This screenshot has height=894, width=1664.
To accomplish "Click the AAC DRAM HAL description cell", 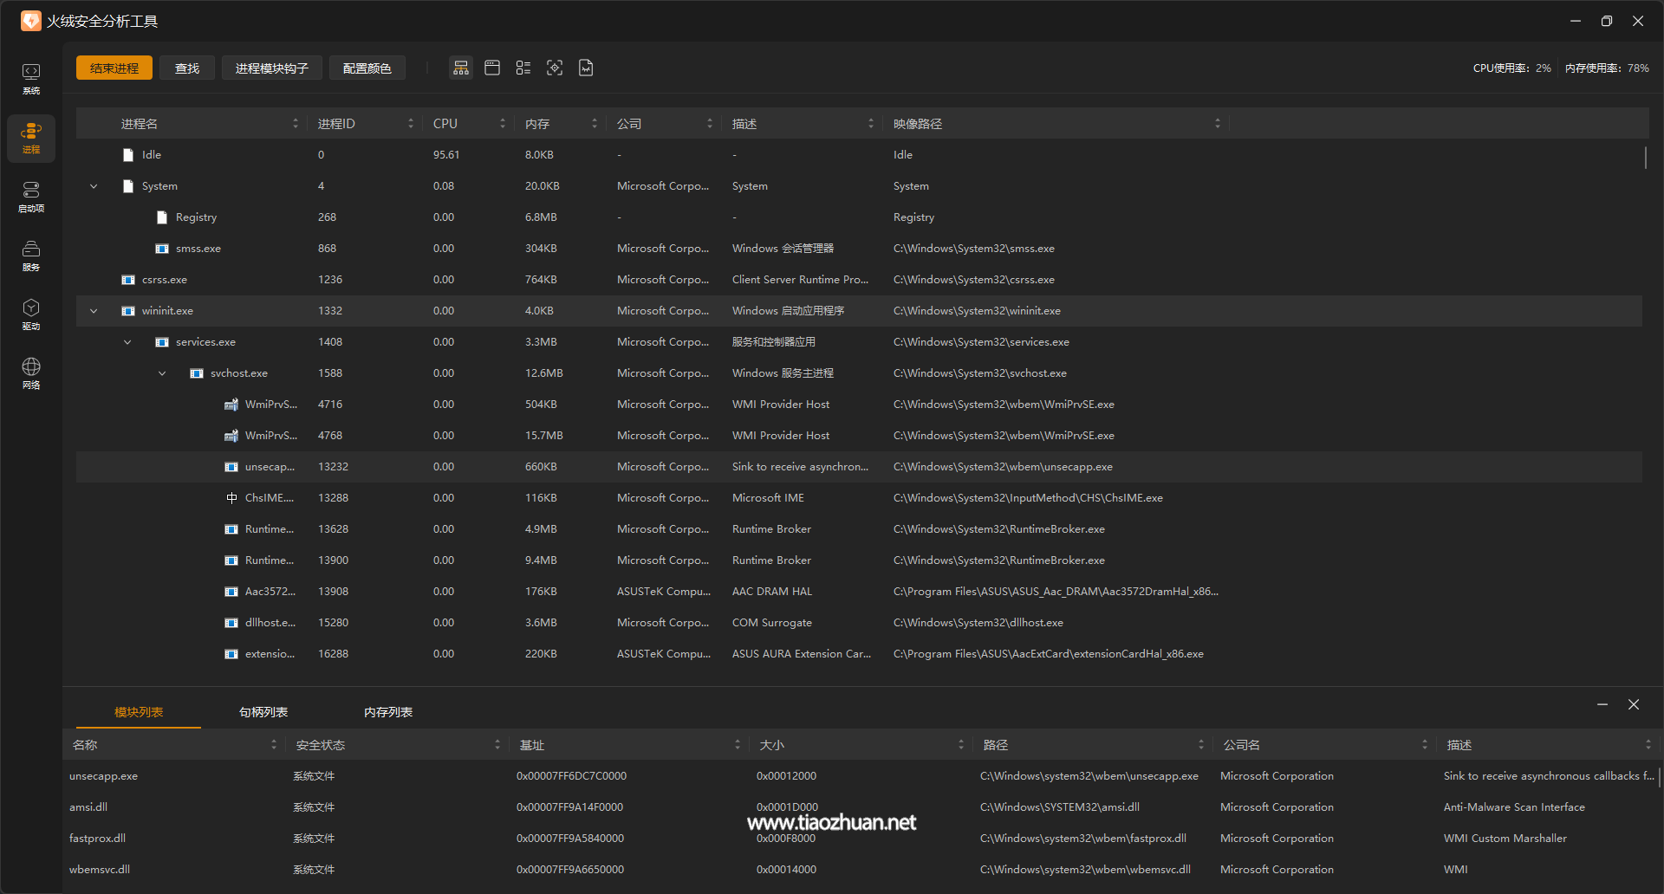I will (x=772, y=592).
